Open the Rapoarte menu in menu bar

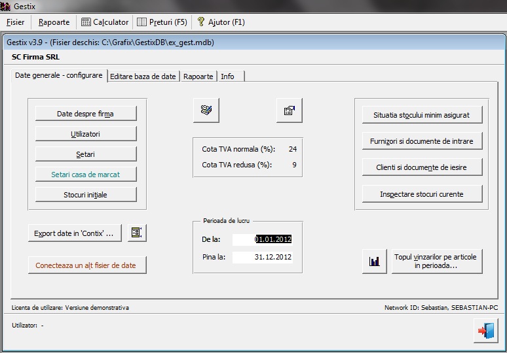[54, 22]
